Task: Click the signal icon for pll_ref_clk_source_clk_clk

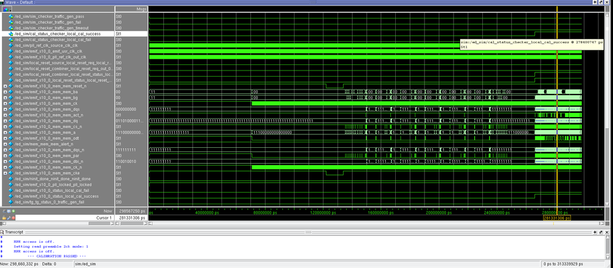Action: click(11, 45)
